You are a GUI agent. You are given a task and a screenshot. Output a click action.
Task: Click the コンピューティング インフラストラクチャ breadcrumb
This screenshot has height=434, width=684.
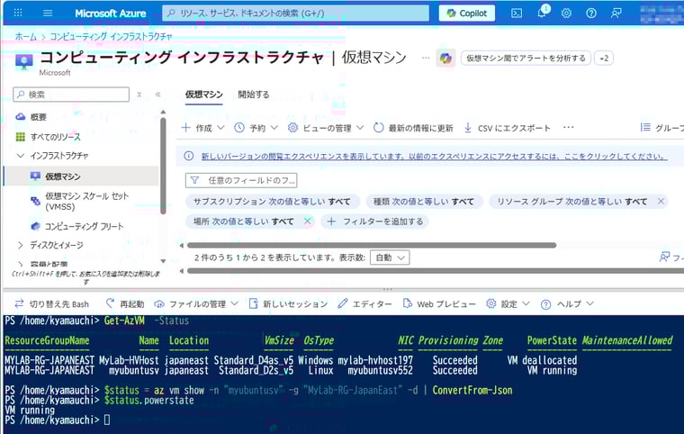tap(112, 37)
